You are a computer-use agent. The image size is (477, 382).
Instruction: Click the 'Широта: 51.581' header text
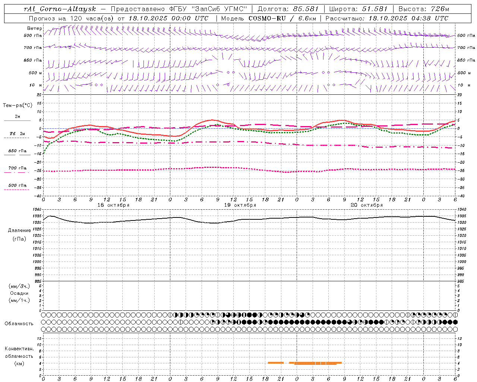click(358, 9)
